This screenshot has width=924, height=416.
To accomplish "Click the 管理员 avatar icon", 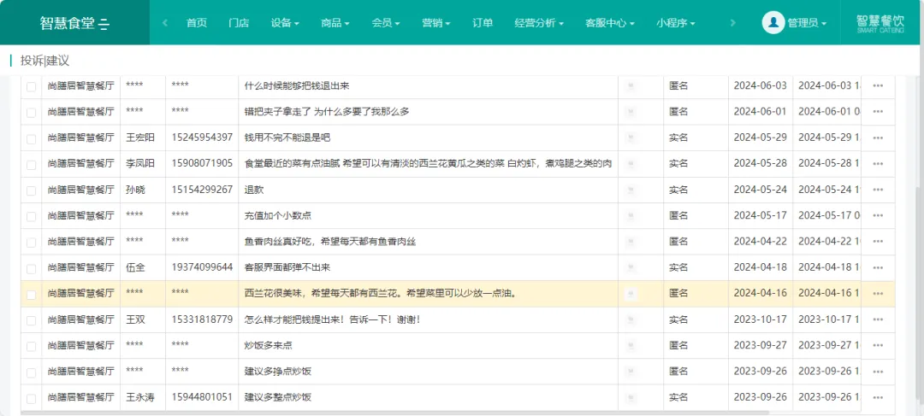I will pyautogui.click(x=773, y=23).
